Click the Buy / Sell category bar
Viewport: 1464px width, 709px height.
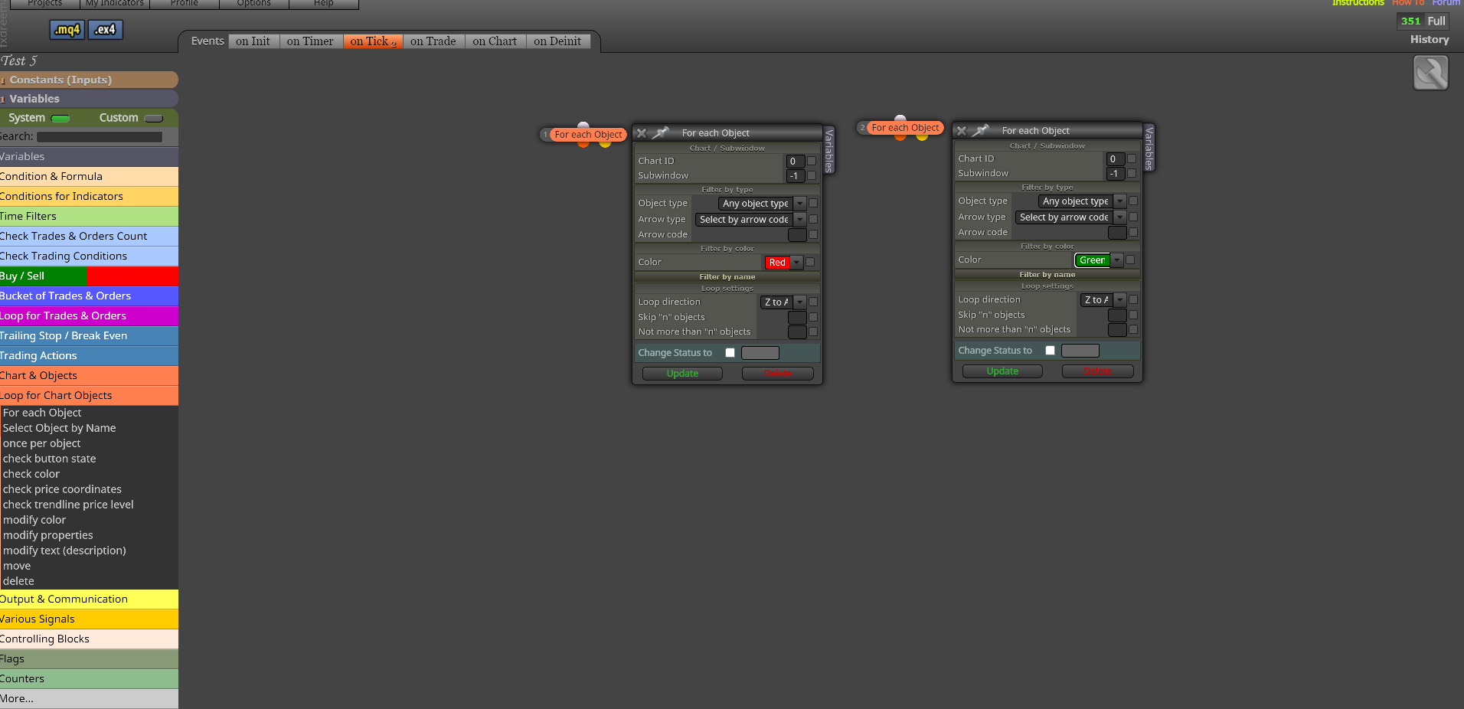[89, 276]
